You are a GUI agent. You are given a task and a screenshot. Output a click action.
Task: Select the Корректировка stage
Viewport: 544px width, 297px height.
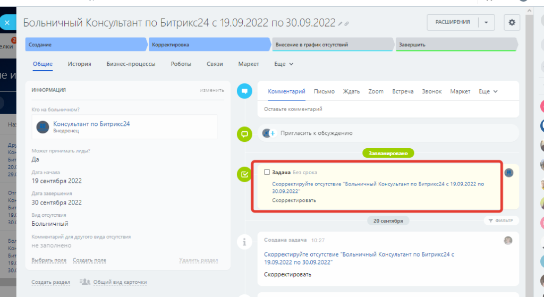tap(209, 45)
